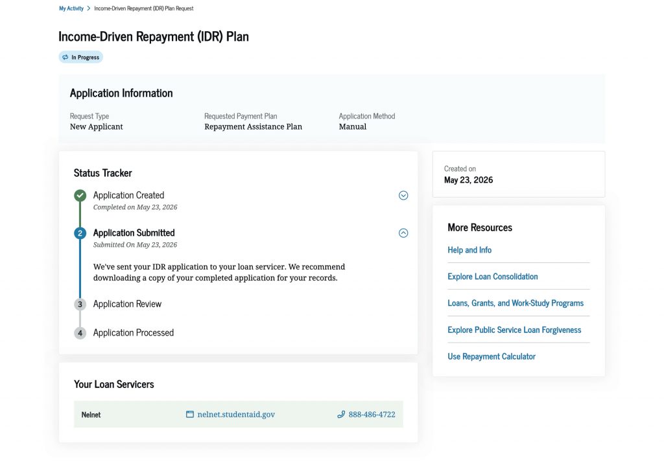This screenshot has width=664, height=469.
Task: Click the "Repayment Assistance Plan" value
Action: coord(254,127)
